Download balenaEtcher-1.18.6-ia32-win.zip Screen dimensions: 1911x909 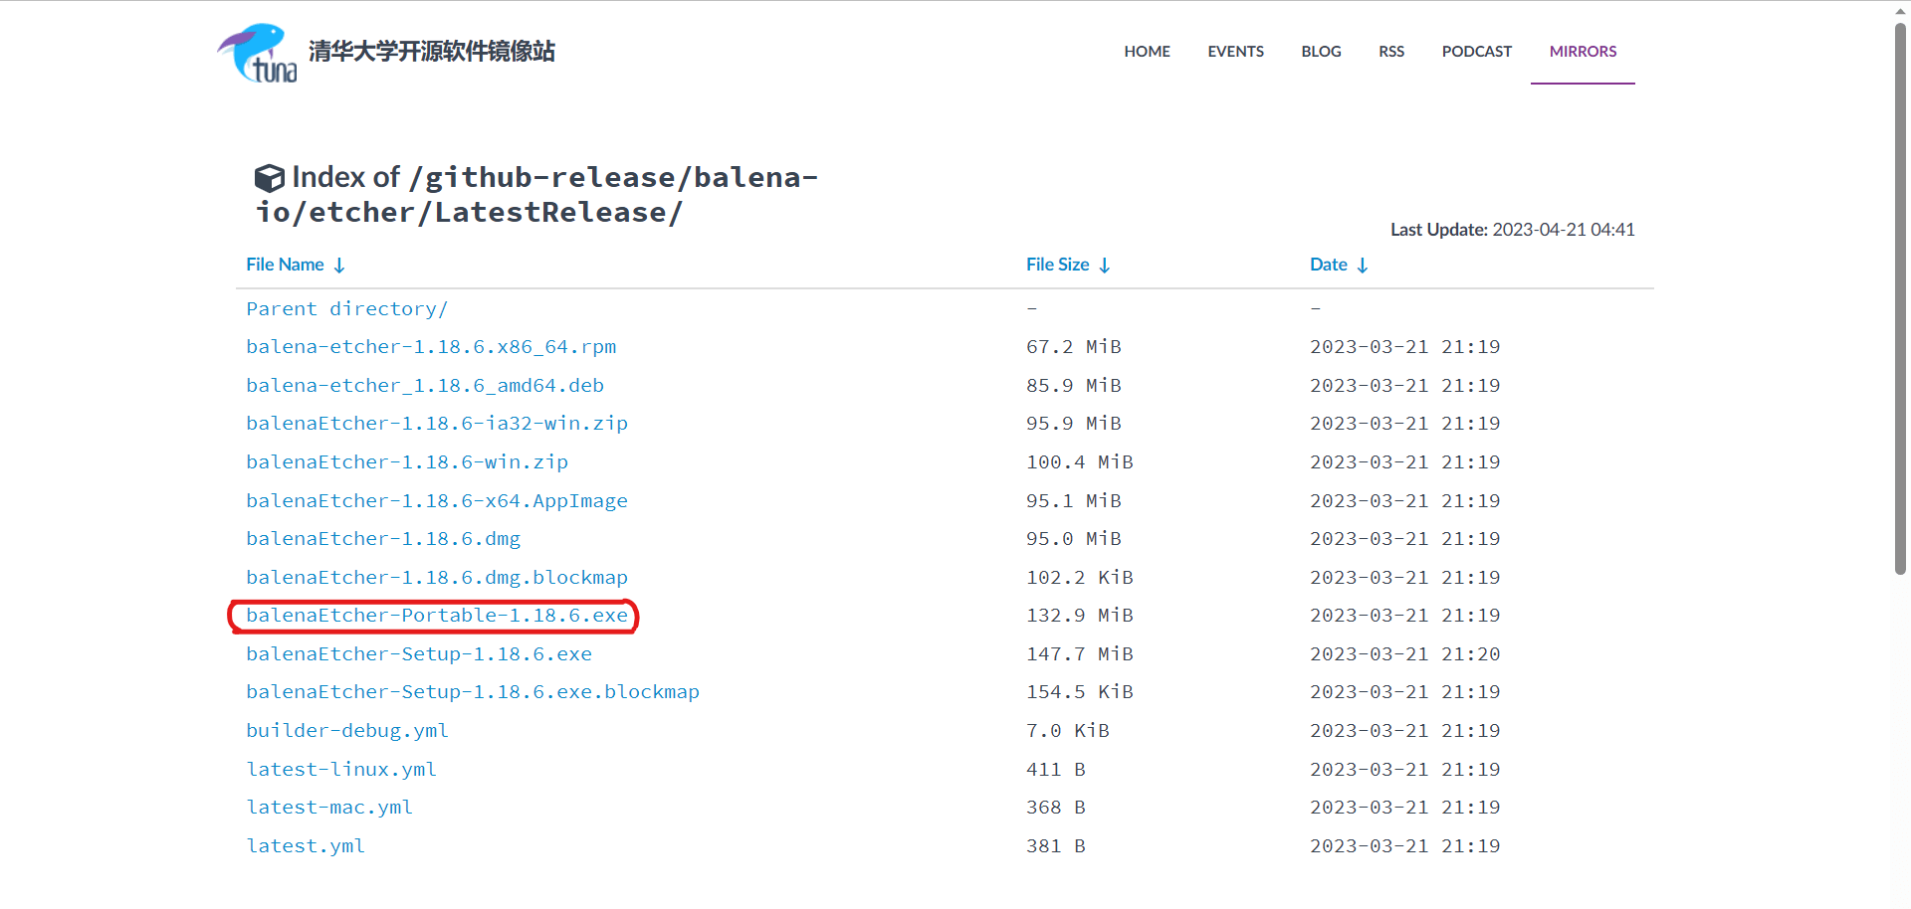[x=437, y=424]
